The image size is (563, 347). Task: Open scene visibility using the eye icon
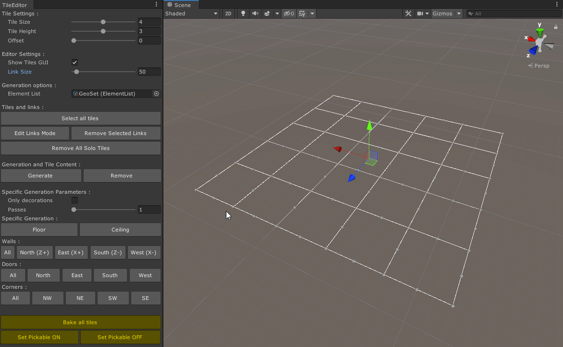tap(289, 14)
